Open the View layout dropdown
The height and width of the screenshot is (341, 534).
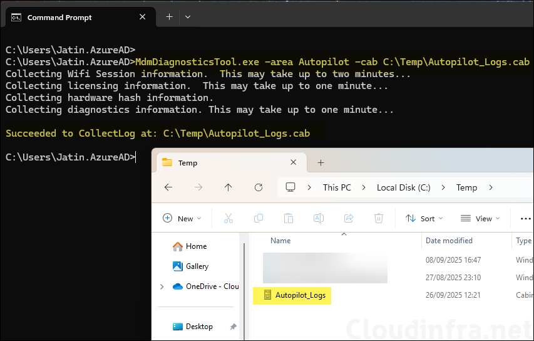[480, 218]
